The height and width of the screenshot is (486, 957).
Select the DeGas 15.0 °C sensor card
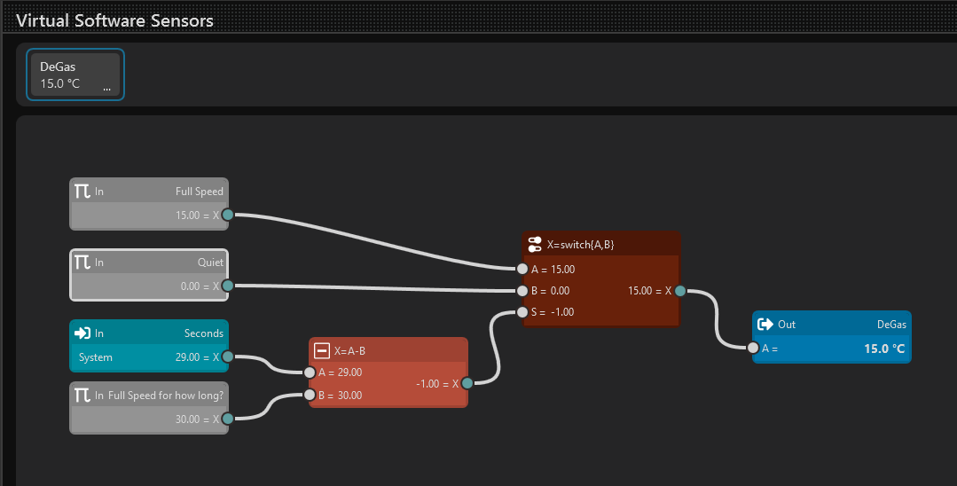tap(75, 75)
